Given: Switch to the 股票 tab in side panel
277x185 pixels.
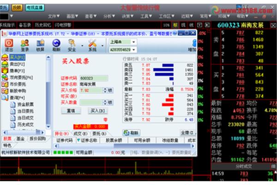Looking at the screenshot, I should tap(7, 139).
